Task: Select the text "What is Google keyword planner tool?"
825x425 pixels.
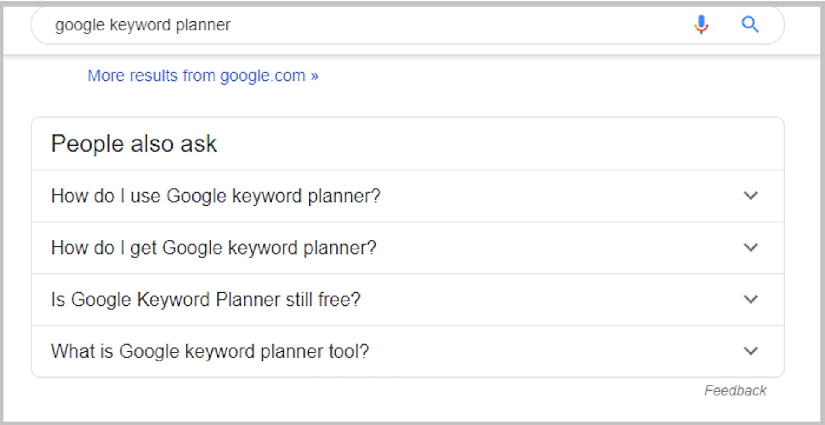Action: [210, 352]
